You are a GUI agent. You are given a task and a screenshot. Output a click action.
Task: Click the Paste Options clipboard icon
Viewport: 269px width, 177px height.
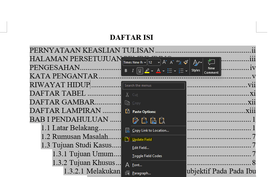[127, 111]
